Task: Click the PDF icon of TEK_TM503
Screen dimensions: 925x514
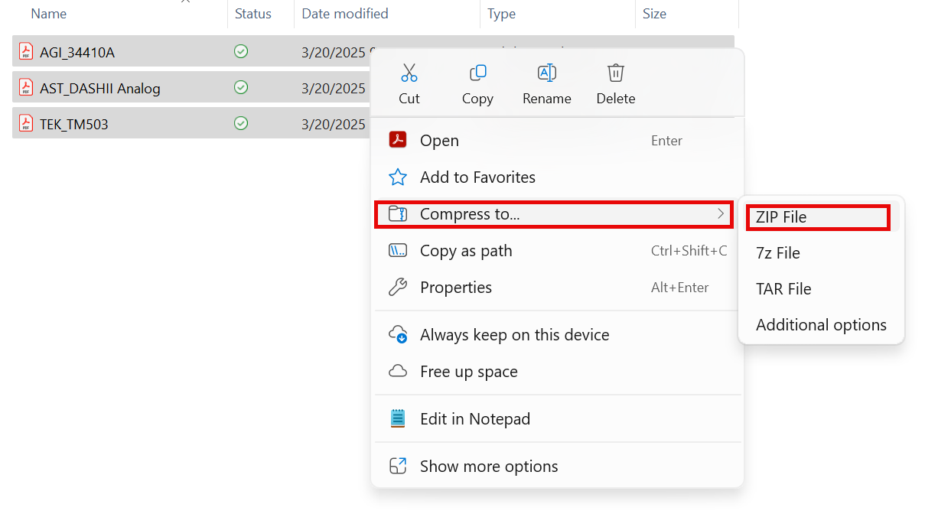Action: pyautogui.click(x=26, y=123)
